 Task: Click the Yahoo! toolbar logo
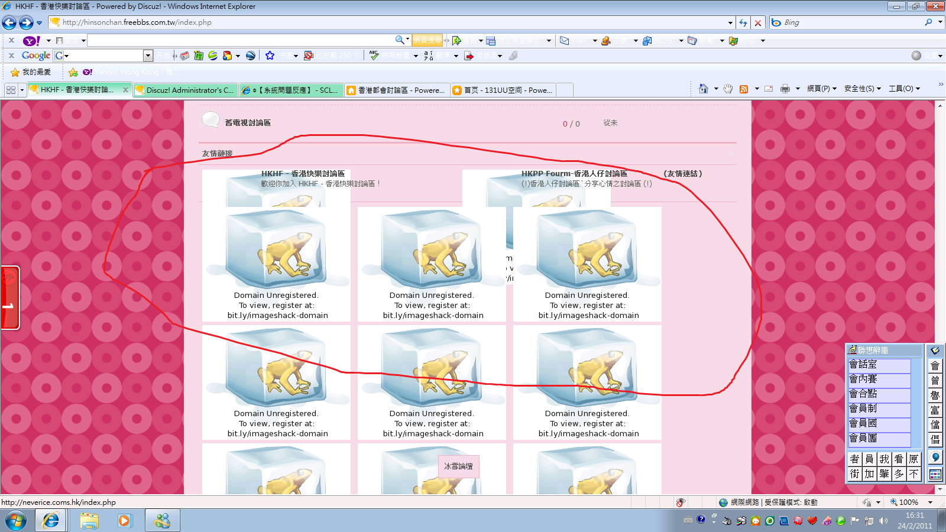[x=31, y=41]
